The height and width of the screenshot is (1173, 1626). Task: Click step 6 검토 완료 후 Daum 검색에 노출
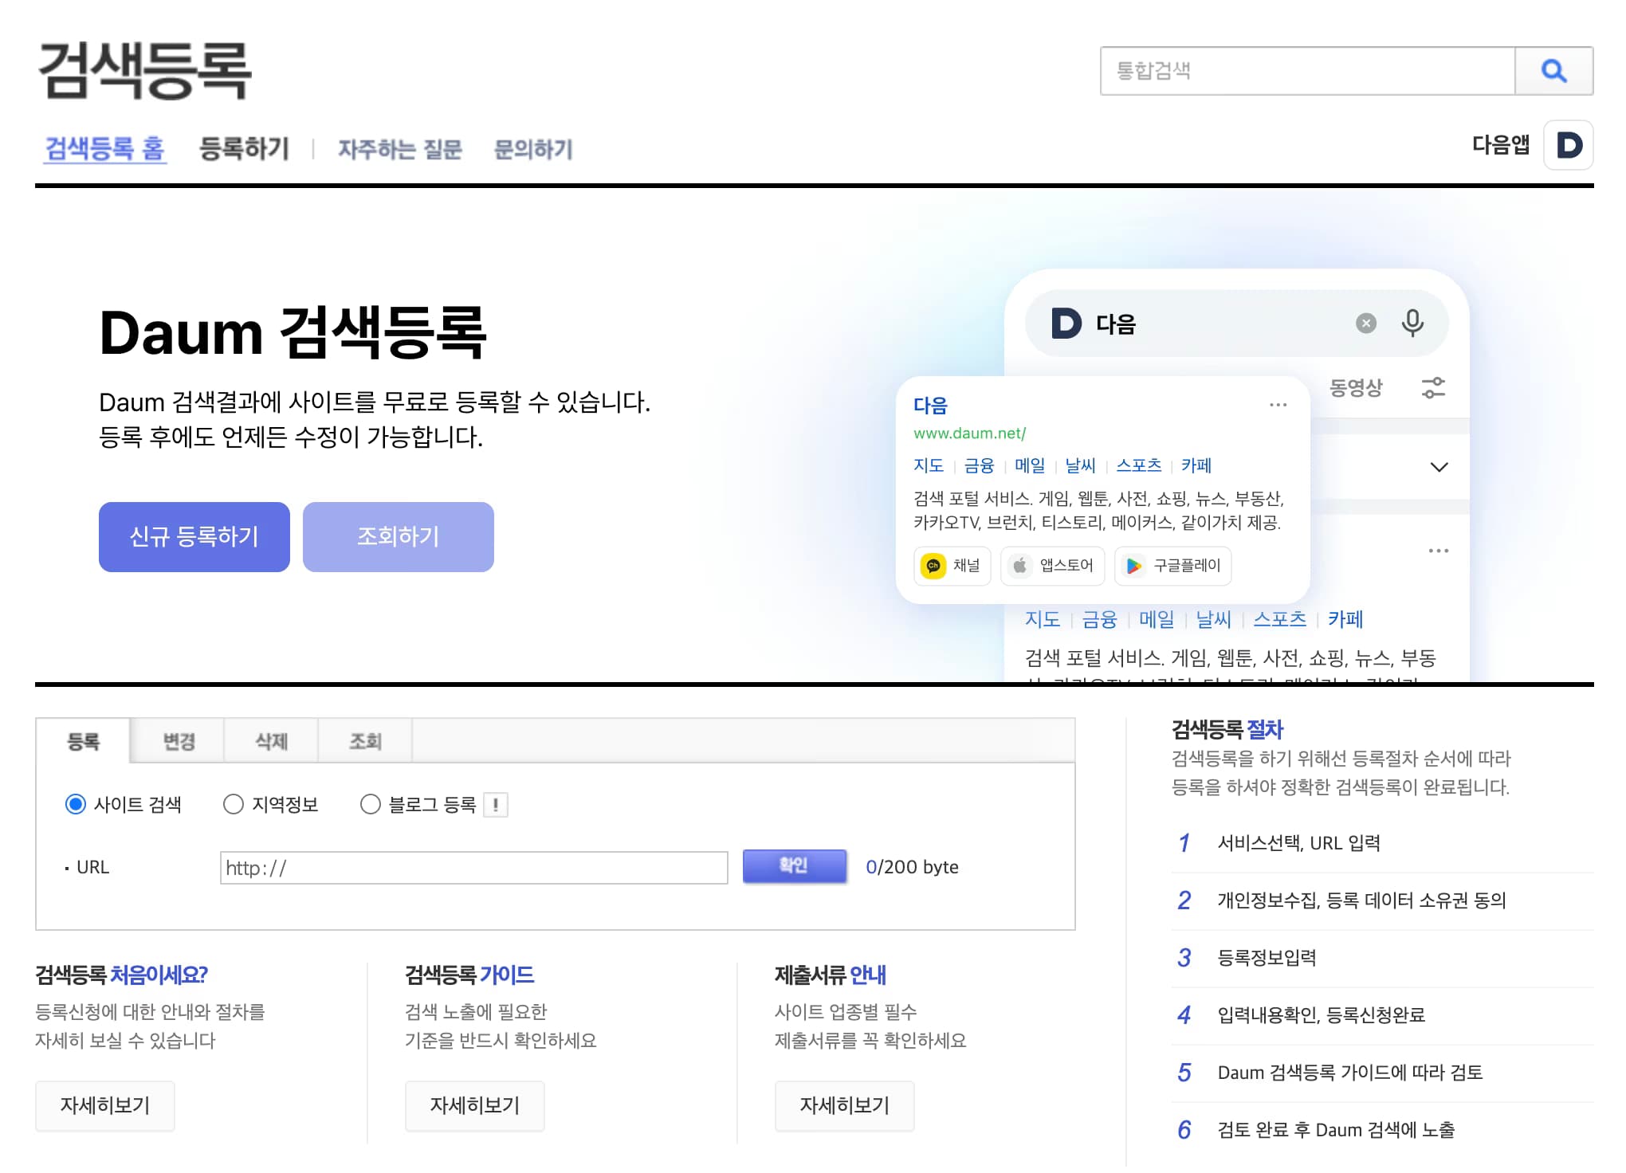tap(1336, 1130)
